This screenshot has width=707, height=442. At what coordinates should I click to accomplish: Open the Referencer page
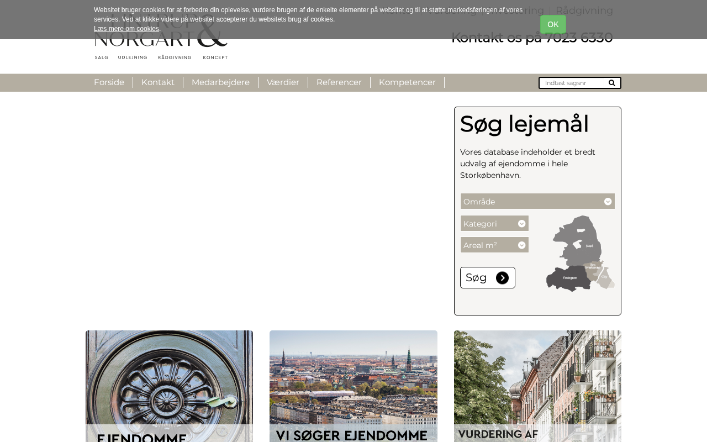point(339,82)
